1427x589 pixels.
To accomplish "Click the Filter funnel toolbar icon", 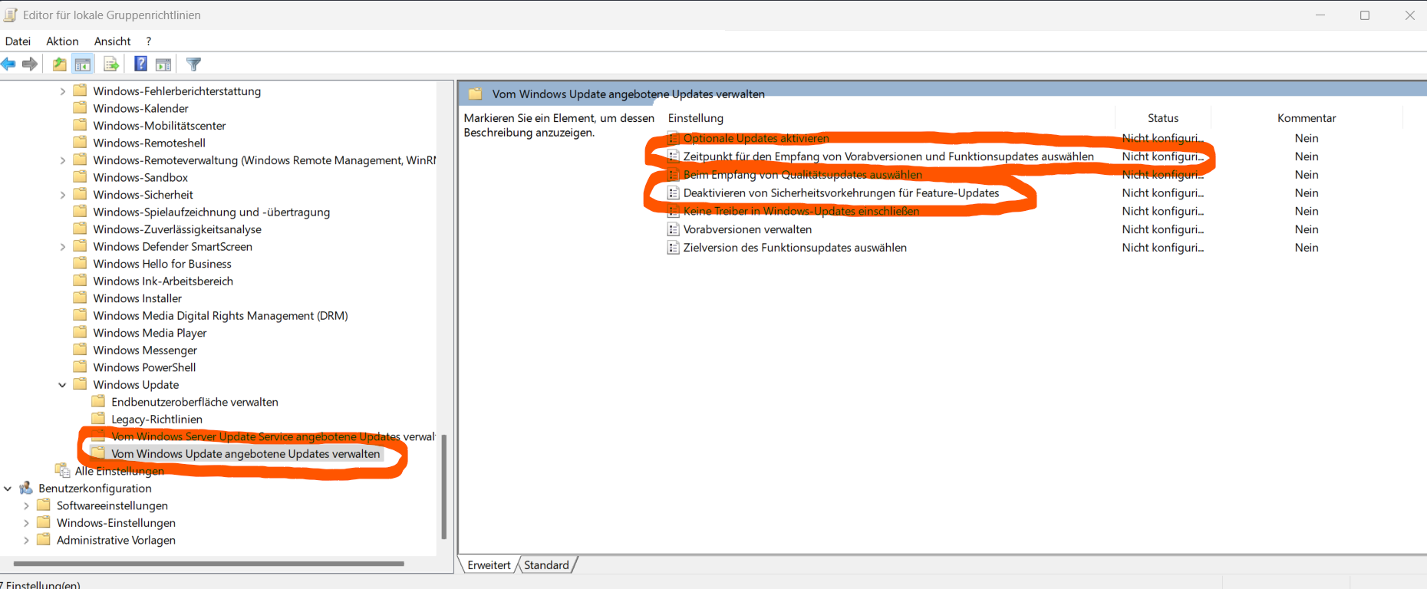I will click(194, 64).
